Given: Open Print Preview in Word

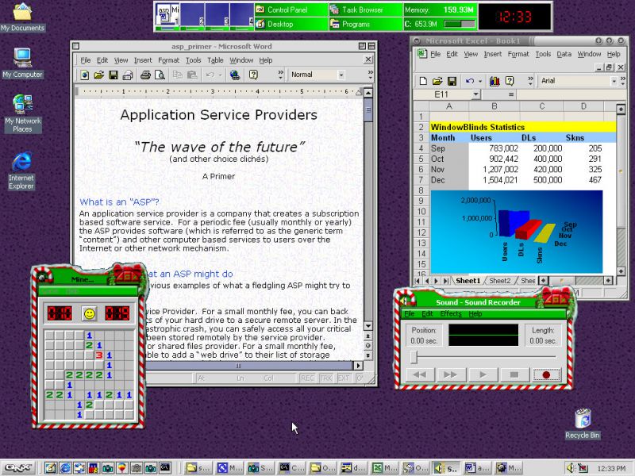Looking at the screenshot, I should click(x=161, y=75).
